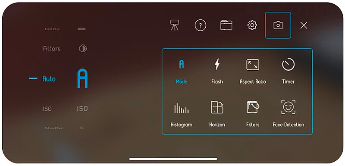345x166 pixels.
Task: Select the camera settings icon
Action: click(x=278, y=25)
